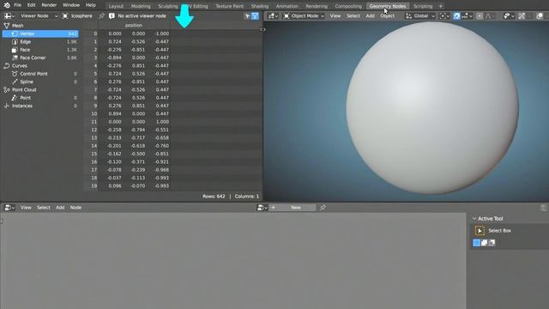Select the Spline domain row
Image resolution: width=549 pixels, height=309 pixels.
pyautogui.click(x=40, y=82)
